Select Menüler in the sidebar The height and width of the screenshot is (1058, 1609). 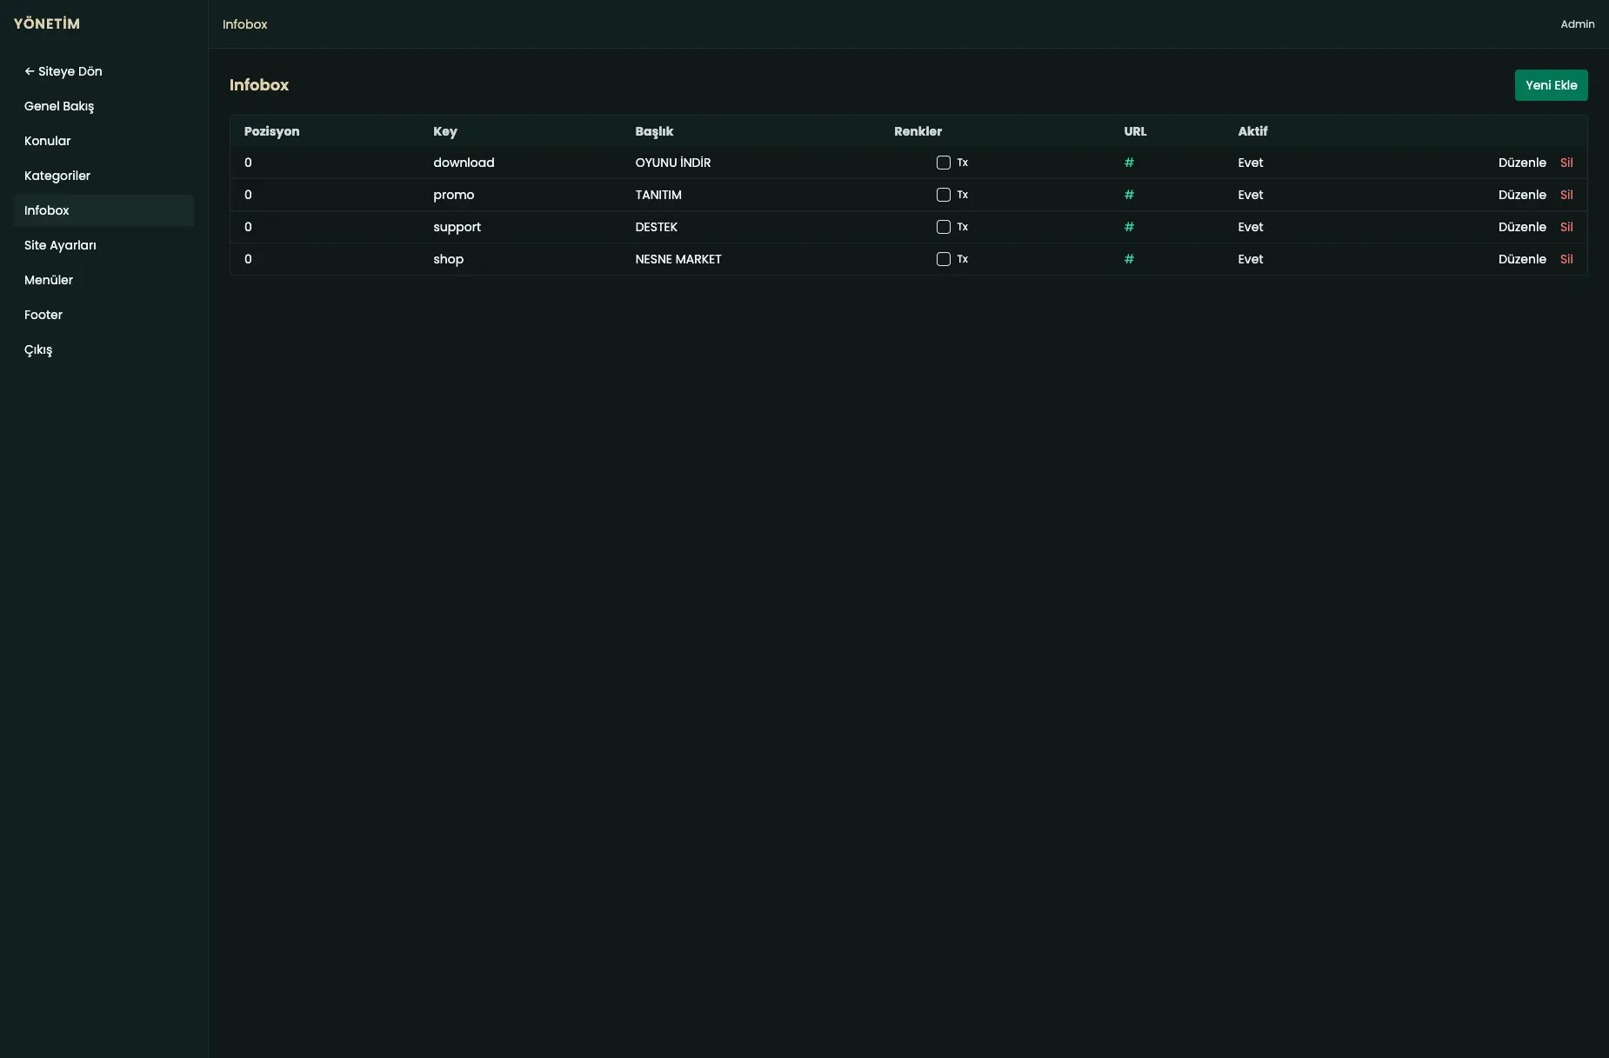pos(49,280)
